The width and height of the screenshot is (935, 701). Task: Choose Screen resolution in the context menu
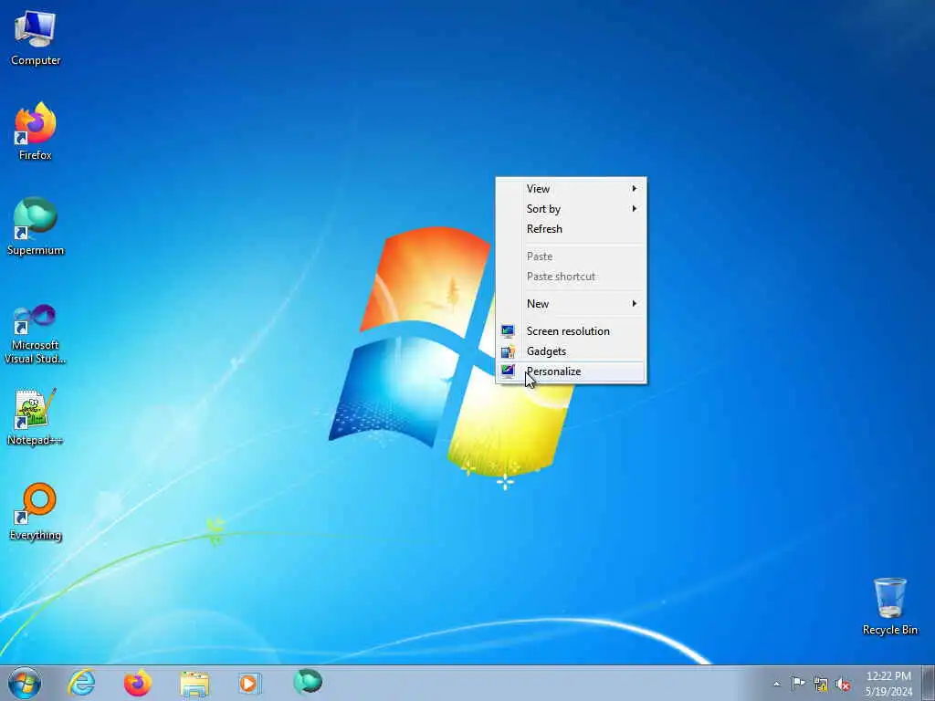point(572,330)
